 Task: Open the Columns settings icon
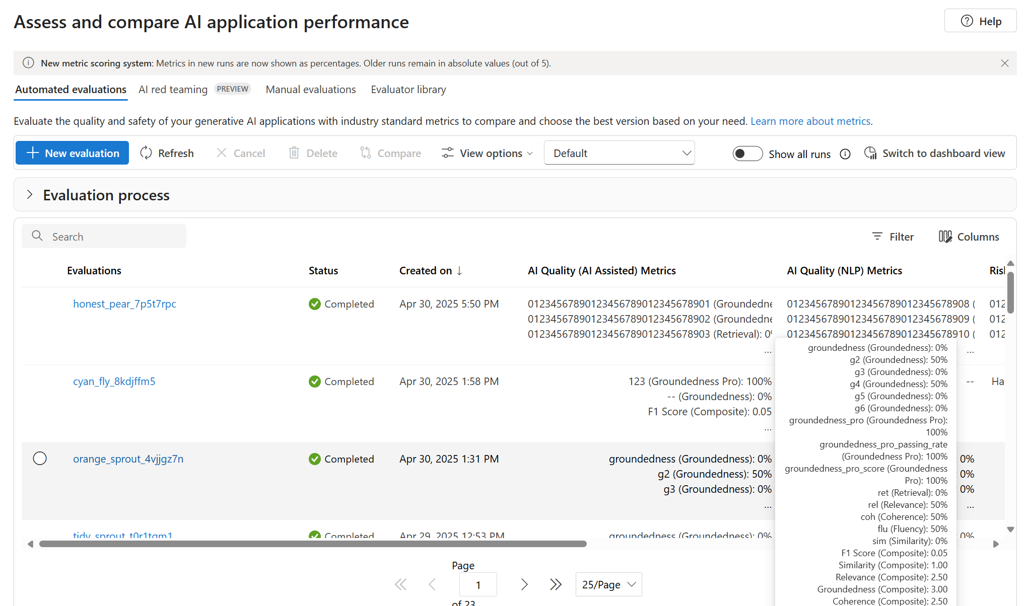tap(945, 237)
